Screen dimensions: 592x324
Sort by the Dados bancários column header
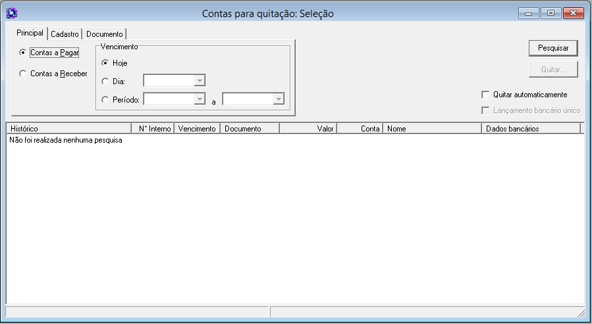pos(531,128)
